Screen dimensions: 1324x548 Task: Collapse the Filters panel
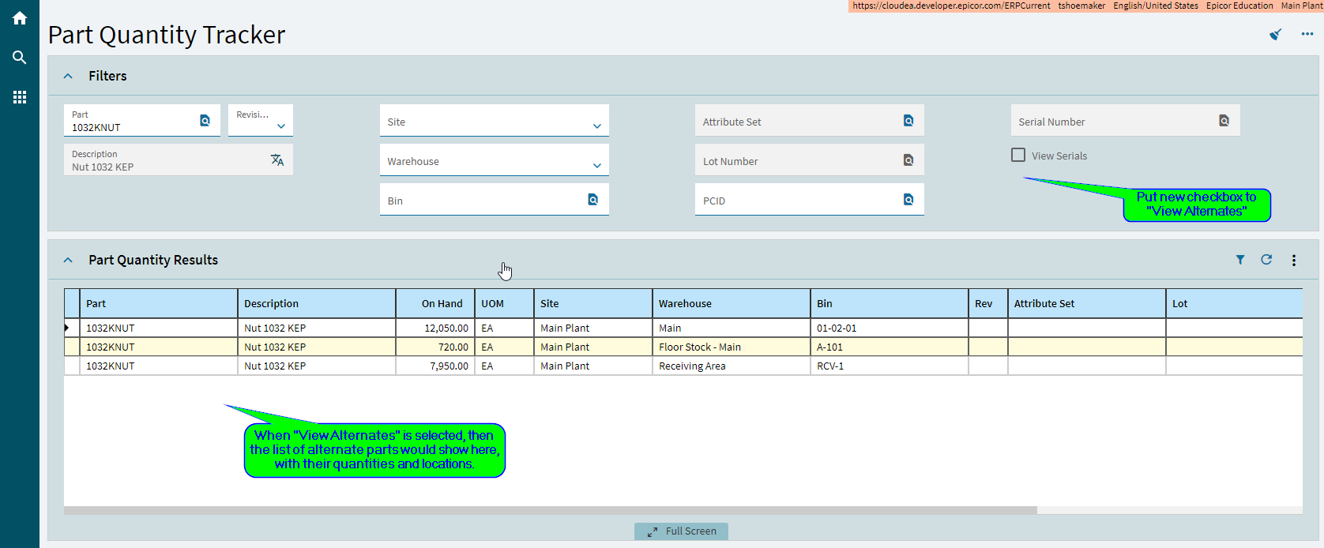point(68,76)
